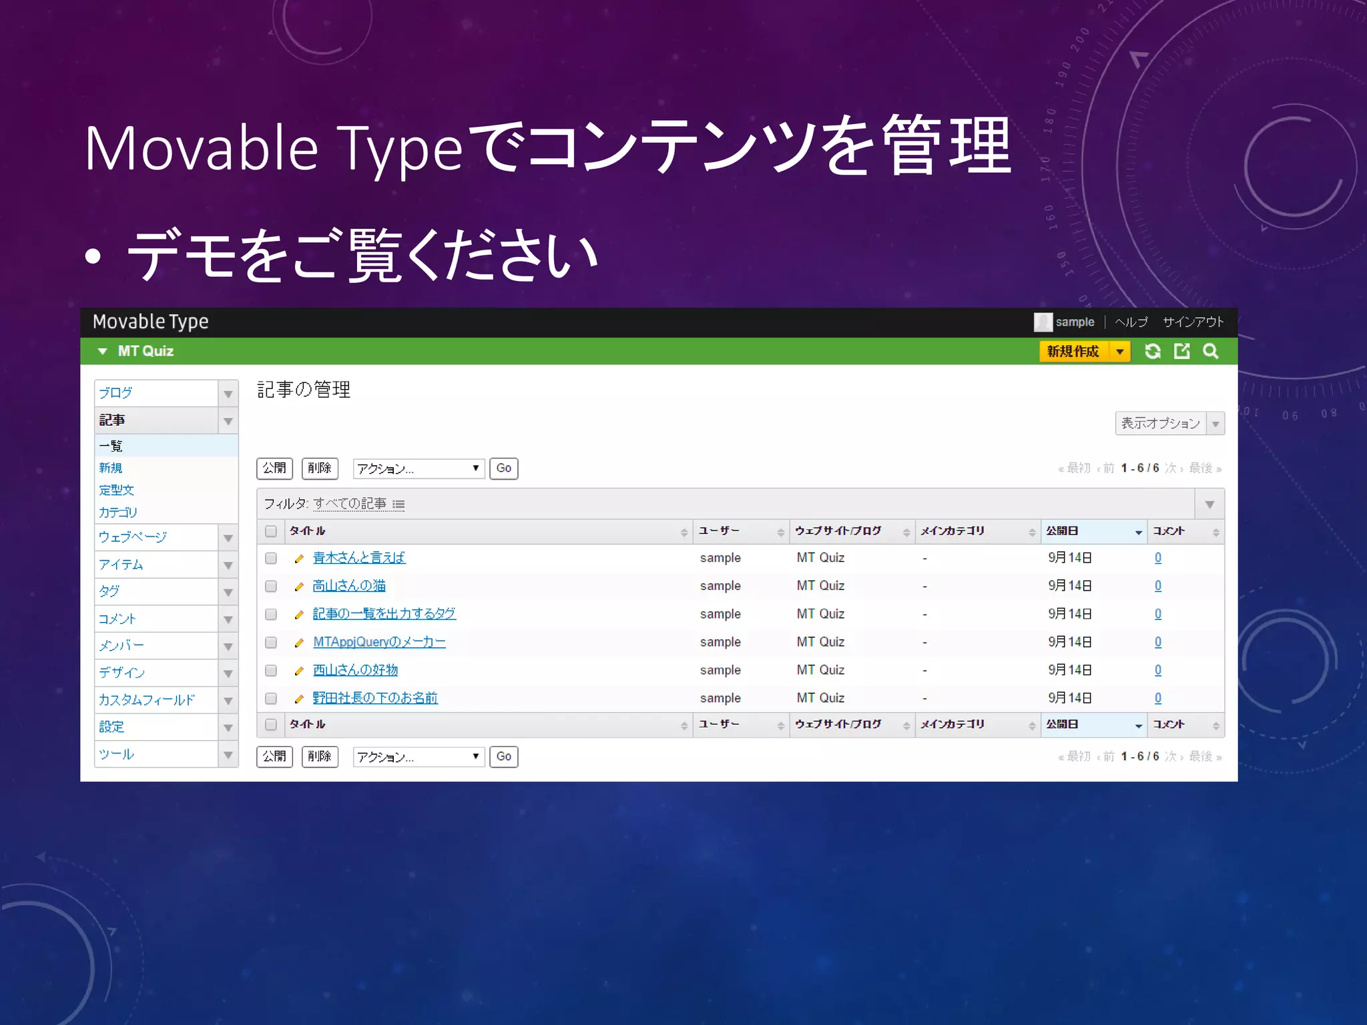Click the top Go button
This screenshot has height=1025, width=1367.
coord(504,468)
